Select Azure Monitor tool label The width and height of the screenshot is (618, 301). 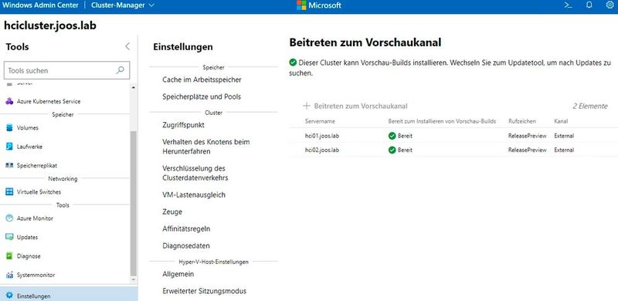(35, 218)
